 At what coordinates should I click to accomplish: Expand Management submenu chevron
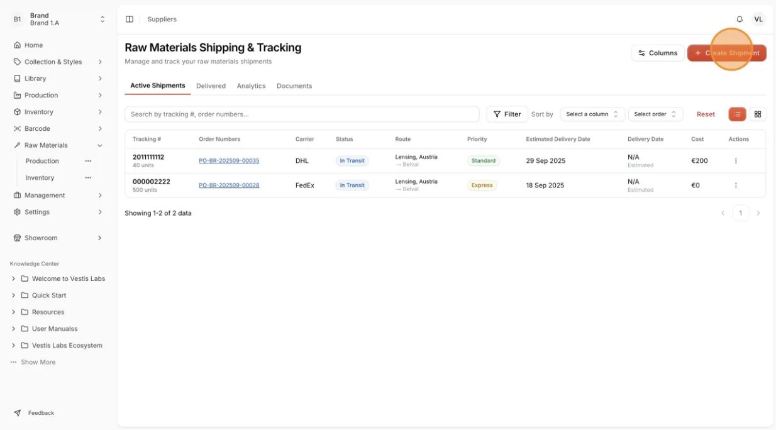click(x=100, y=195)
